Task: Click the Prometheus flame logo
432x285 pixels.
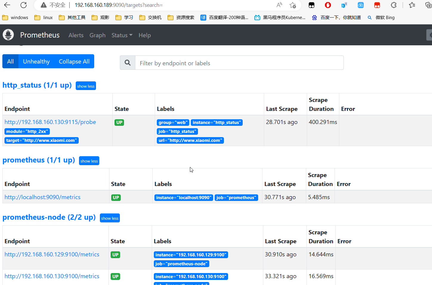Action: (x=8, y=35)
